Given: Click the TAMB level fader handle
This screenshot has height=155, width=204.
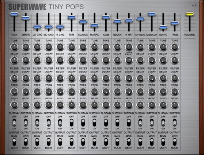Looking at the screenshot, I should point(175,23).
